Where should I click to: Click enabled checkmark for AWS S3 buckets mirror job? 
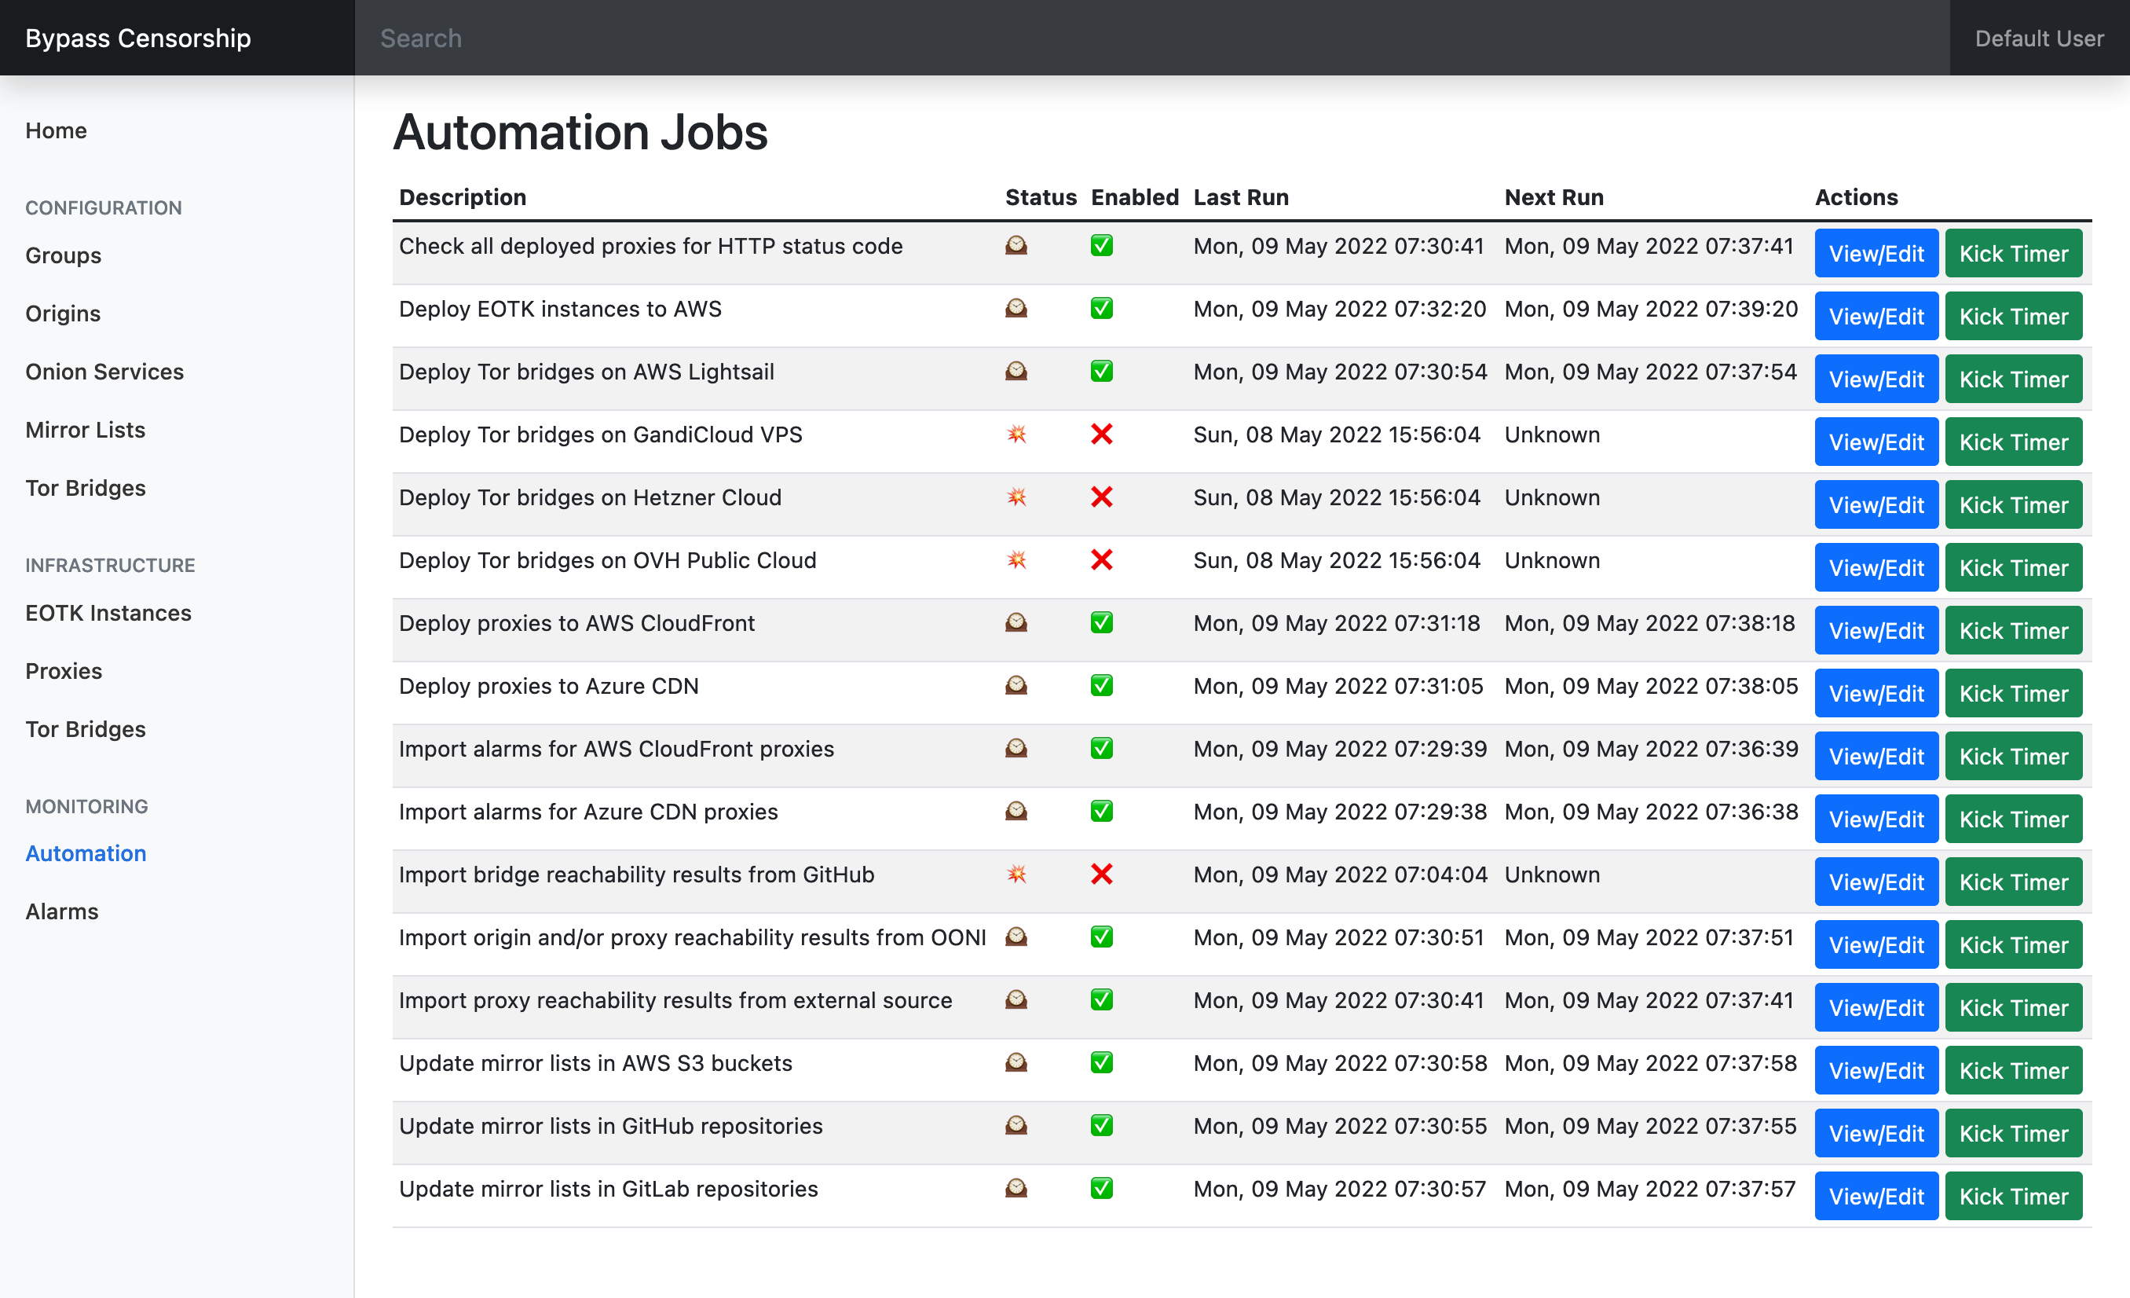point(1101,1063)
